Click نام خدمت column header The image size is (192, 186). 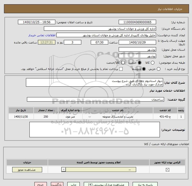pyautogui.click(x=118, y=110)
